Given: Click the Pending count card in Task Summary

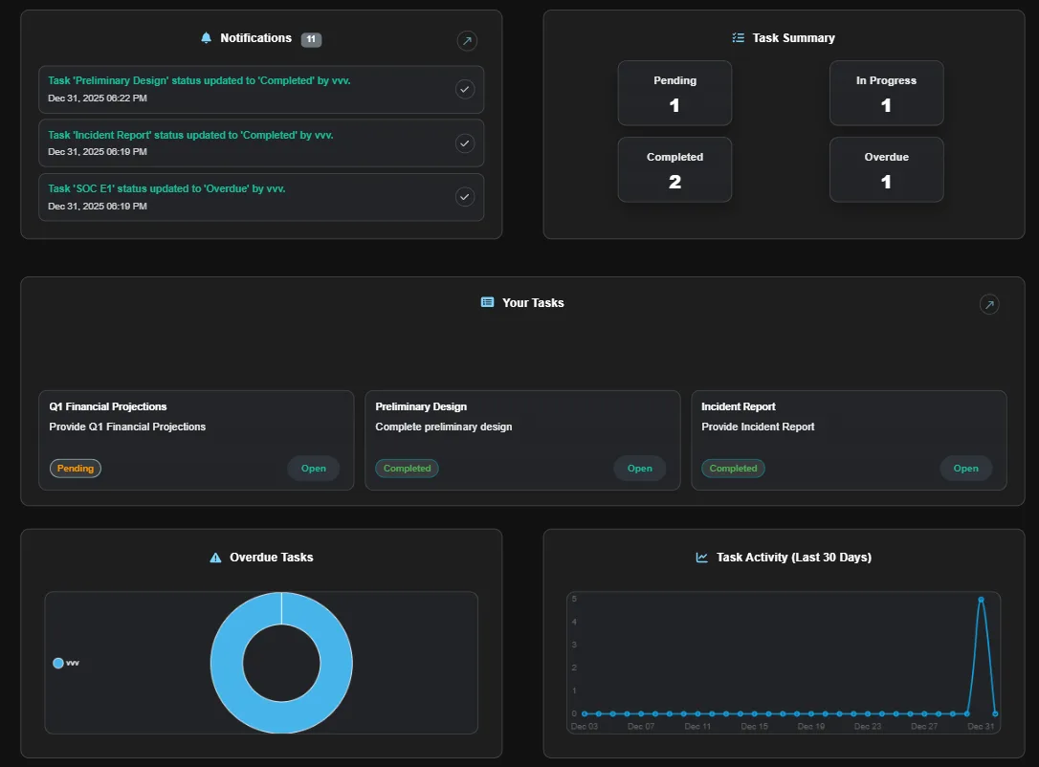Looking at the screenshot, I should tap(674, 93).
